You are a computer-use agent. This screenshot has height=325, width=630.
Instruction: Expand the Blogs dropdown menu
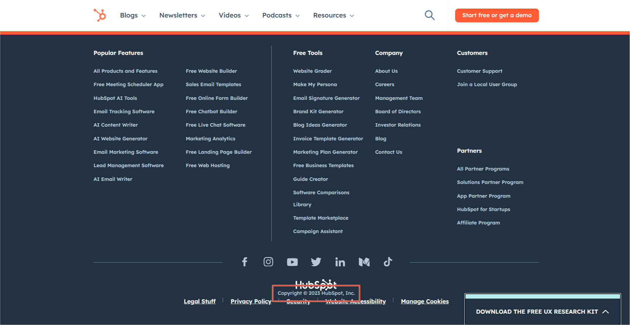[133, 15]
